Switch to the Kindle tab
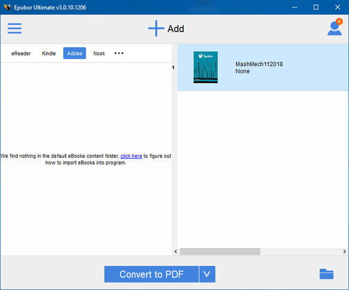 (x=49, y=53)
